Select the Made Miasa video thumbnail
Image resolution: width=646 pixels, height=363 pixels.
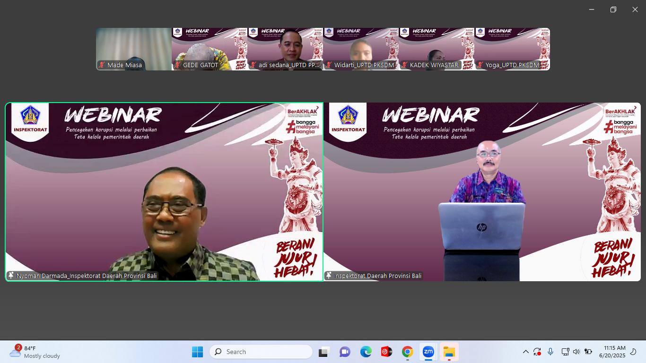(134, 49)
